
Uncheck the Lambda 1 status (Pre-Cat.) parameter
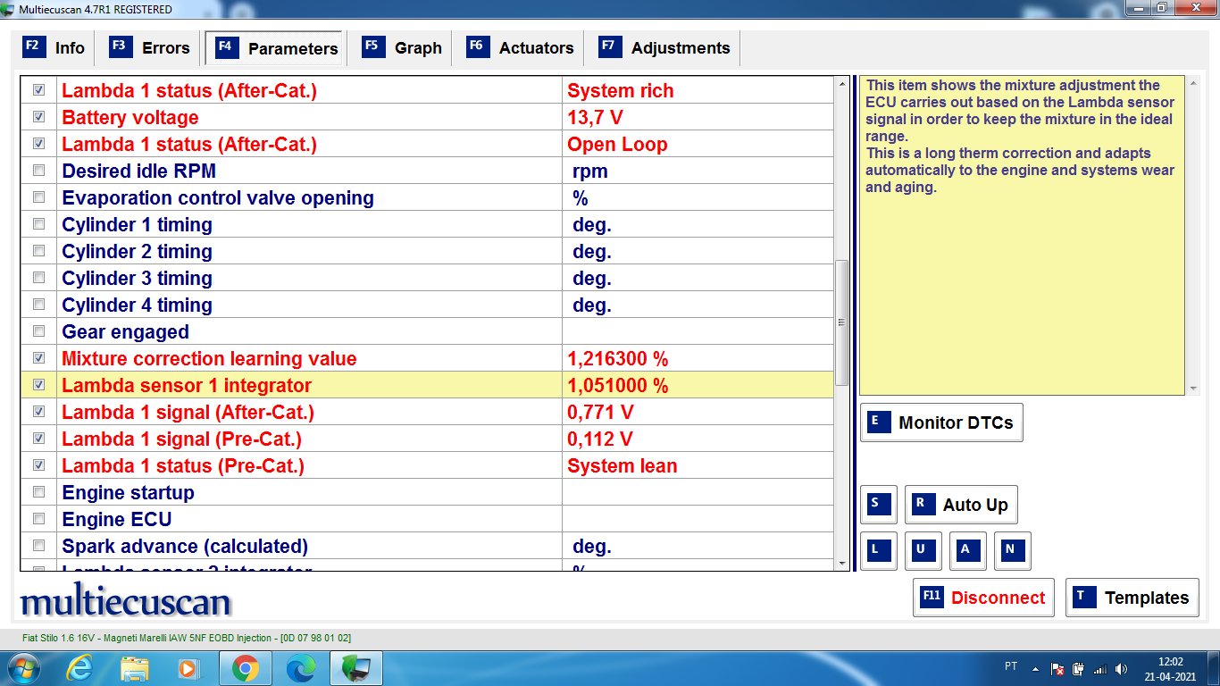[x=38, y=464]
